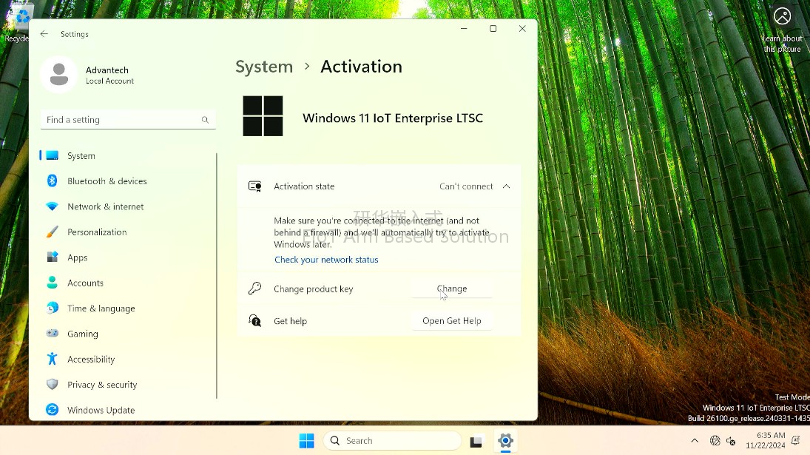The height and width of the screenshot is (455, 810).
Task: Open Task View on the taskbar
Action: pos(476,441)
